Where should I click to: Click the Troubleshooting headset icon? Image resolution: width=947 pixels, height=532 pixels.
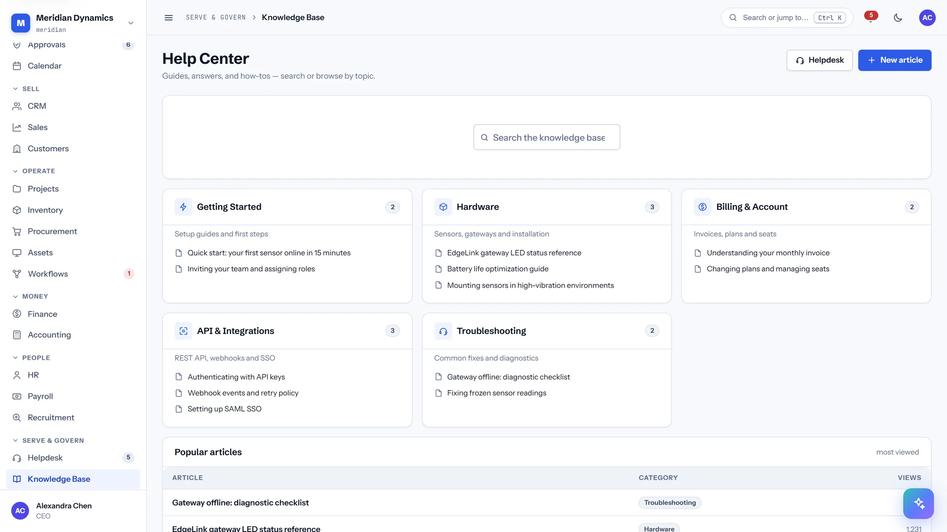[x=443, y=331]
